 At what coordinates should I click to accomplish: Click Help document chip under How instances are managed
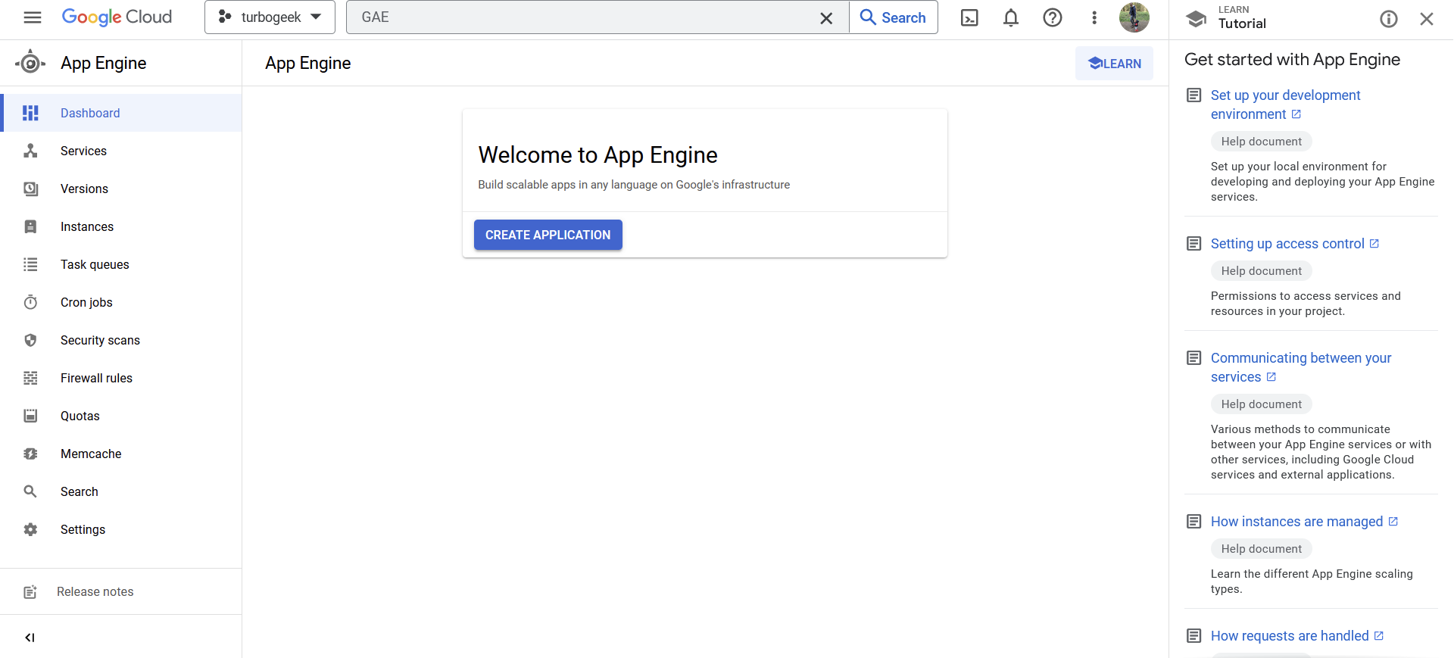pyautogui.click(x=1261, y=549)
